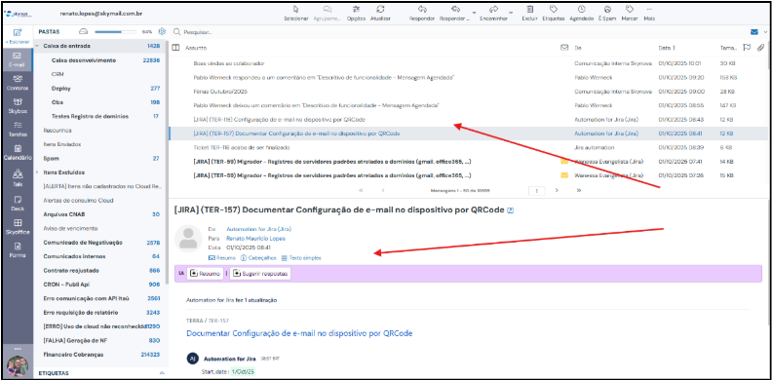Jump to last page of messages
This screenshot has width=772, height=380.
(578, 190)
